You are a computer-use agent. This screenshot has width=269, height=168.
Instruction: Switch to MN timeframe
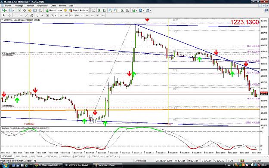(103, 15)
